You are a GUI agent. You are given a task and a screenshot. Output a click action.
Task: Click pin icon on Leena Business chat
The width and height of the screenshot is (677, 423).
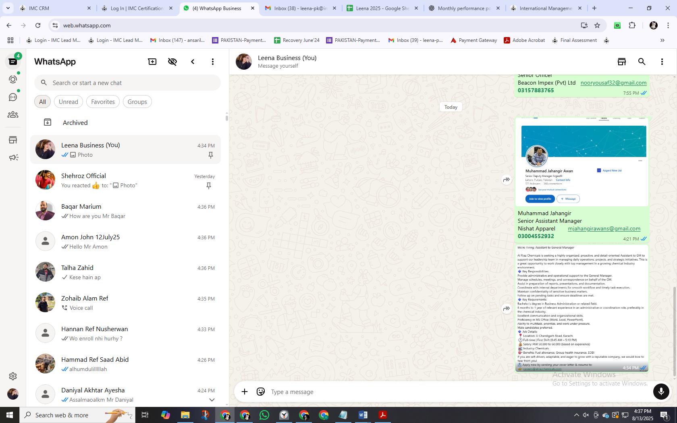click(210, 155)
